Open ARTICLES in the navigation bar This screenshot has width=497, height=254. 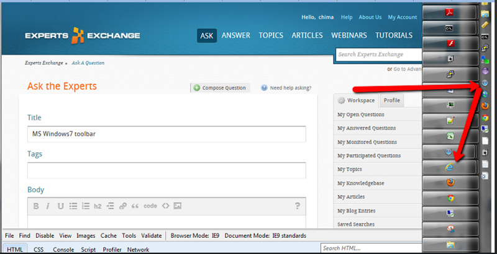pyautogui.click(x=307, y=35)
